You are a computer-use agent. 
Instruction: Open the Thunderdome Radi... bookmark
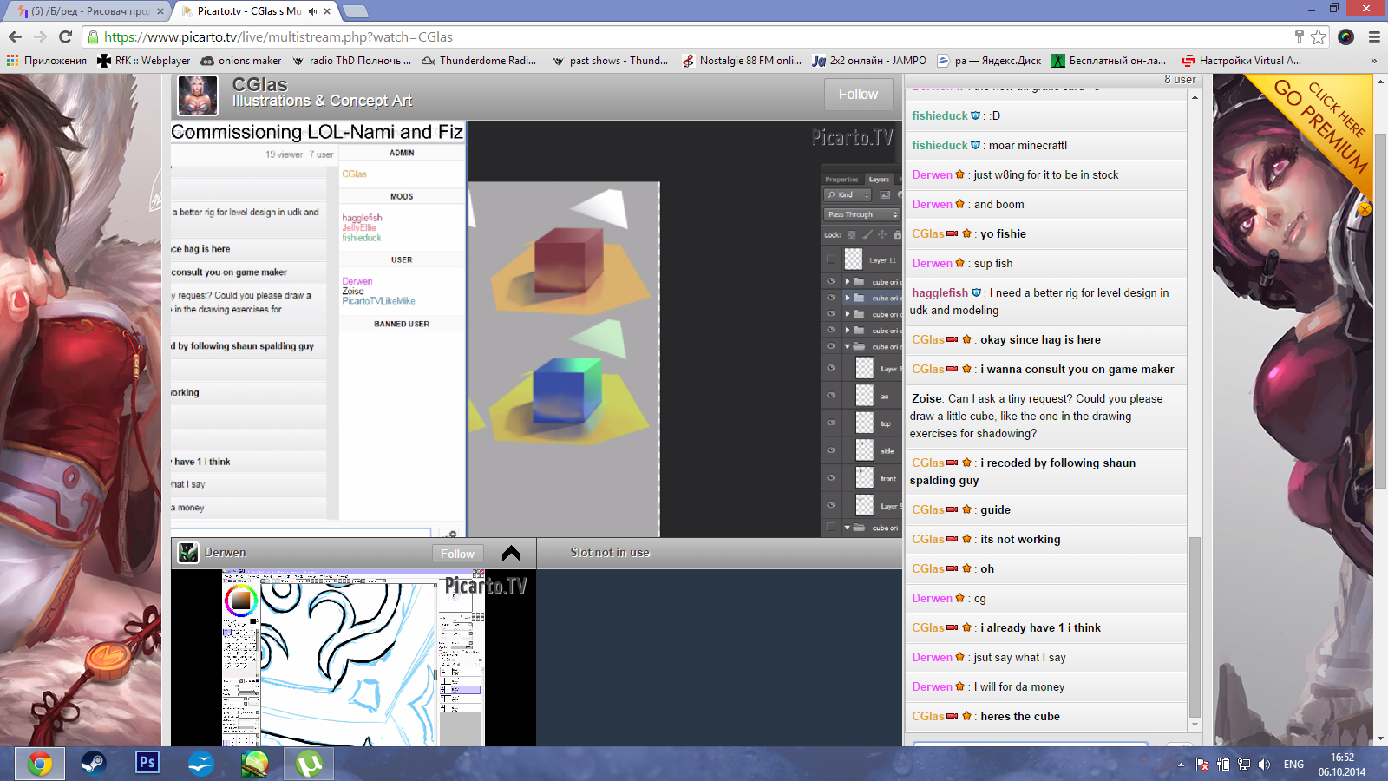(x=479, y=61)
